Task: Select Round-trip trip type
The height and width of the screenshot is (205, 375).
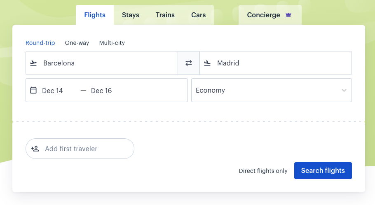Action: pos(40,43)
